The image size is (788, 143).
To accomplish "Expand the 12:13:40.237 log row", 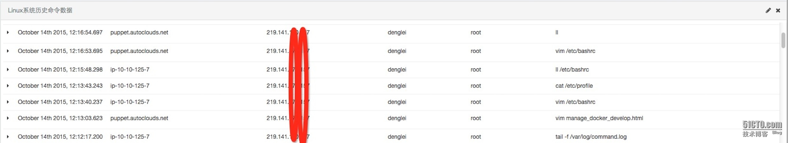I will point(8,102).
